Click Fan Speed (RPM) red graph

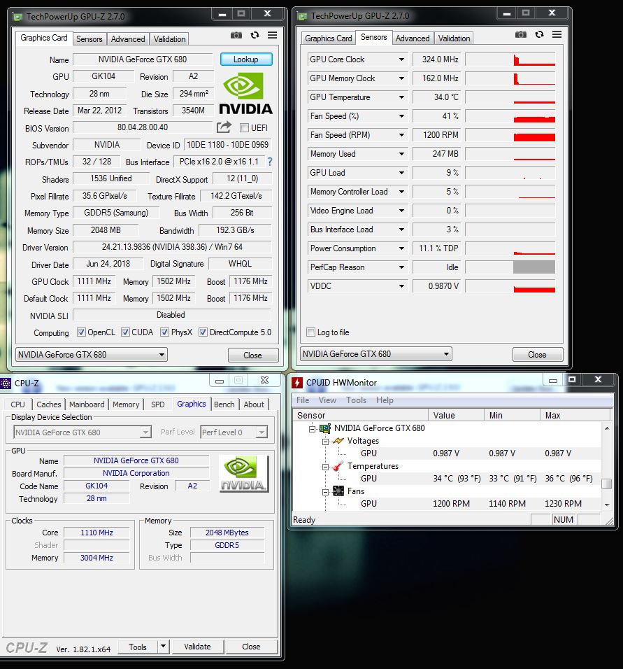[534, 137]
